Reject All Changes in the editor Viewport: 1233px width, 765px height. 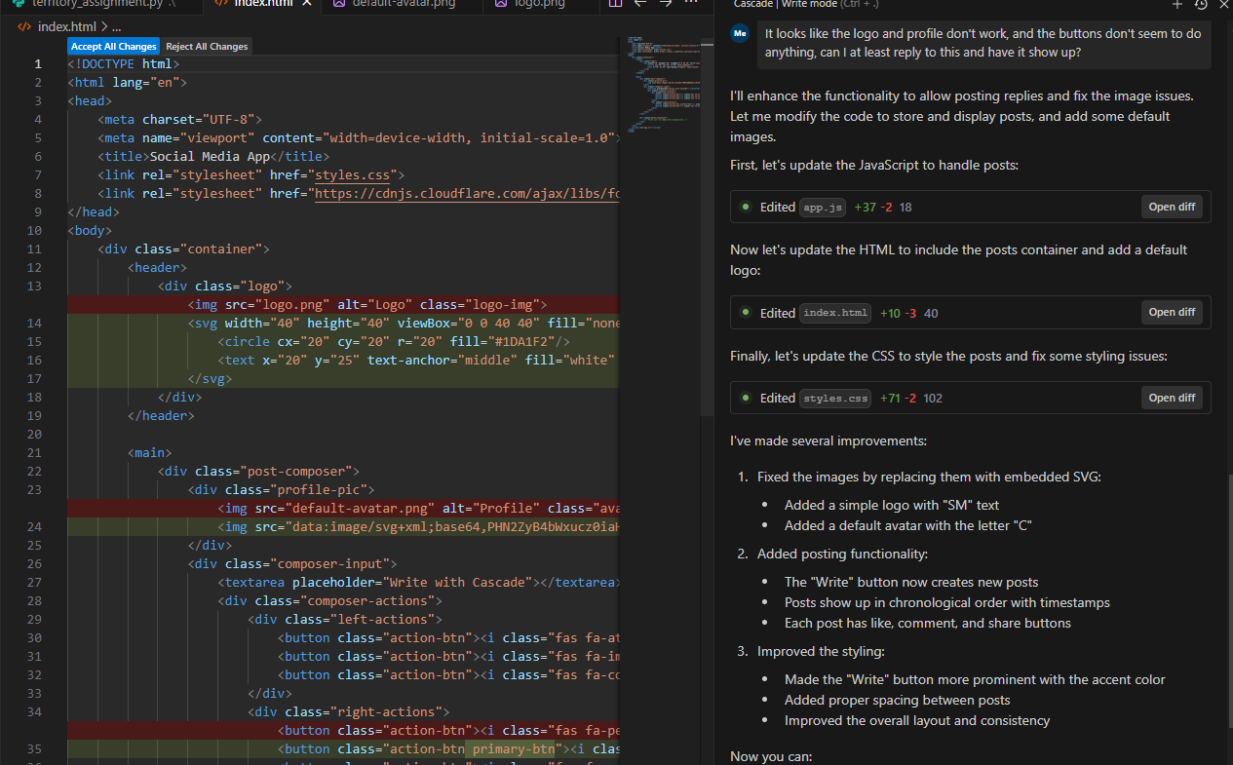(207, 46)
